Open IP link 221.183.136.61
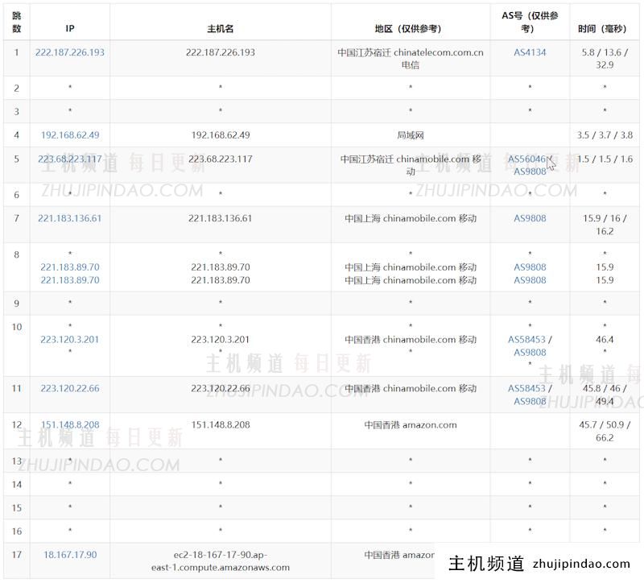This screenshot has width=644, height=583. 70,218
